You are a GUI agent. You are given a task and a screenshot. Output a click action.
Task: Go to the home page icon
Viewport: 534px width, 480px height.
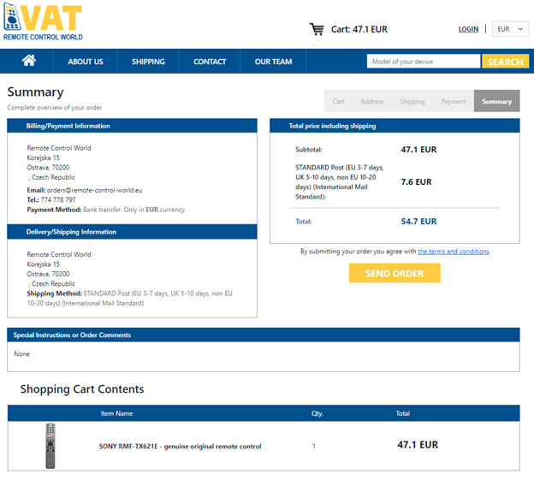click(29, 61)
